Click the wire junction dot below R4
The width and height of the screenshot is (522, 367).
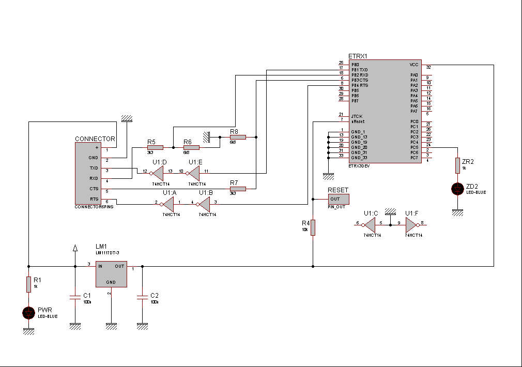point(313,266)
